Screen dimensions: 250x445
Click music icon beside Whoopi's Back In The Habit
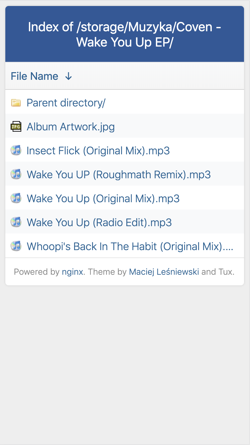pos(16,246)
